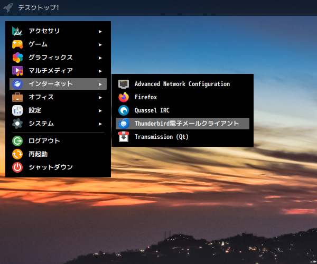Choose ログアウト text to log out

(x=44, y=141)
